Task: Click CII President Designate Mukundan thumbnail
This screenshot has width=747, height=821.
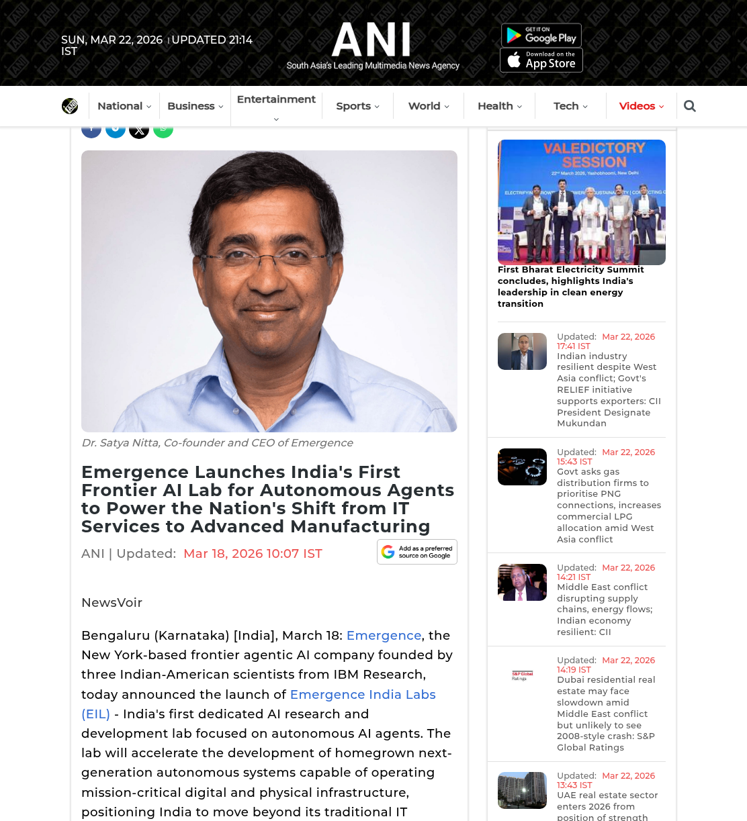Action: 522,351
